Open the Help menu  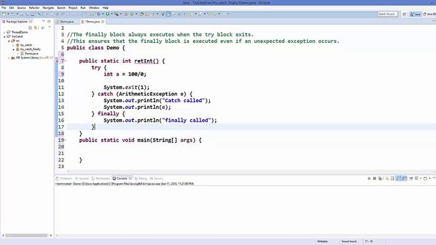pos(106,7)
